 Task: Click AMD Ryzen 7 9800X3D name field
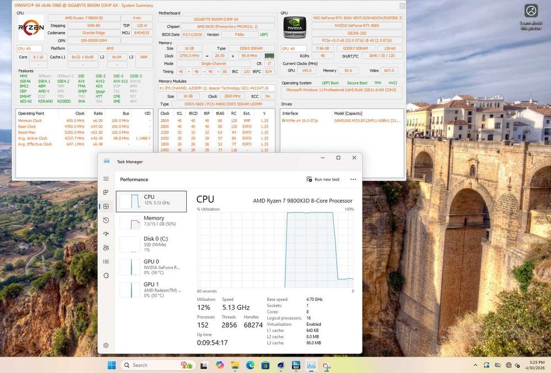tap(83, 18)
